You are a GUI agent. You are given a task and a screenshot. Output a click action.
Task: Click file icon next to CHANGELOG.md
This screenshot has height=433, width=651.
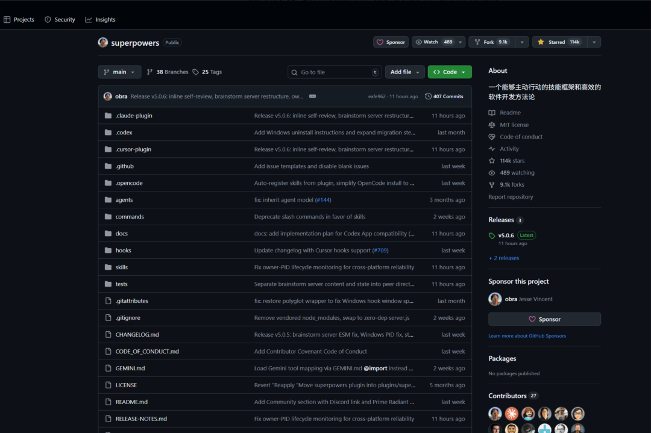click(108, 334)
